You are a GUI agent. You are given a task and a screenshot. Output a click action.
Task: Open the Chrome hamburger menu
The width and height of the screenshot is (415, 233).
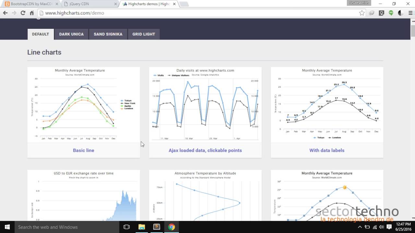coord(410,13)
